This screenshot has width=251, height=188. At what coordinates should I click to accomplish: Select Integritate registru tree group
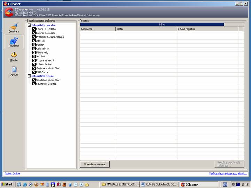point(43,25)
